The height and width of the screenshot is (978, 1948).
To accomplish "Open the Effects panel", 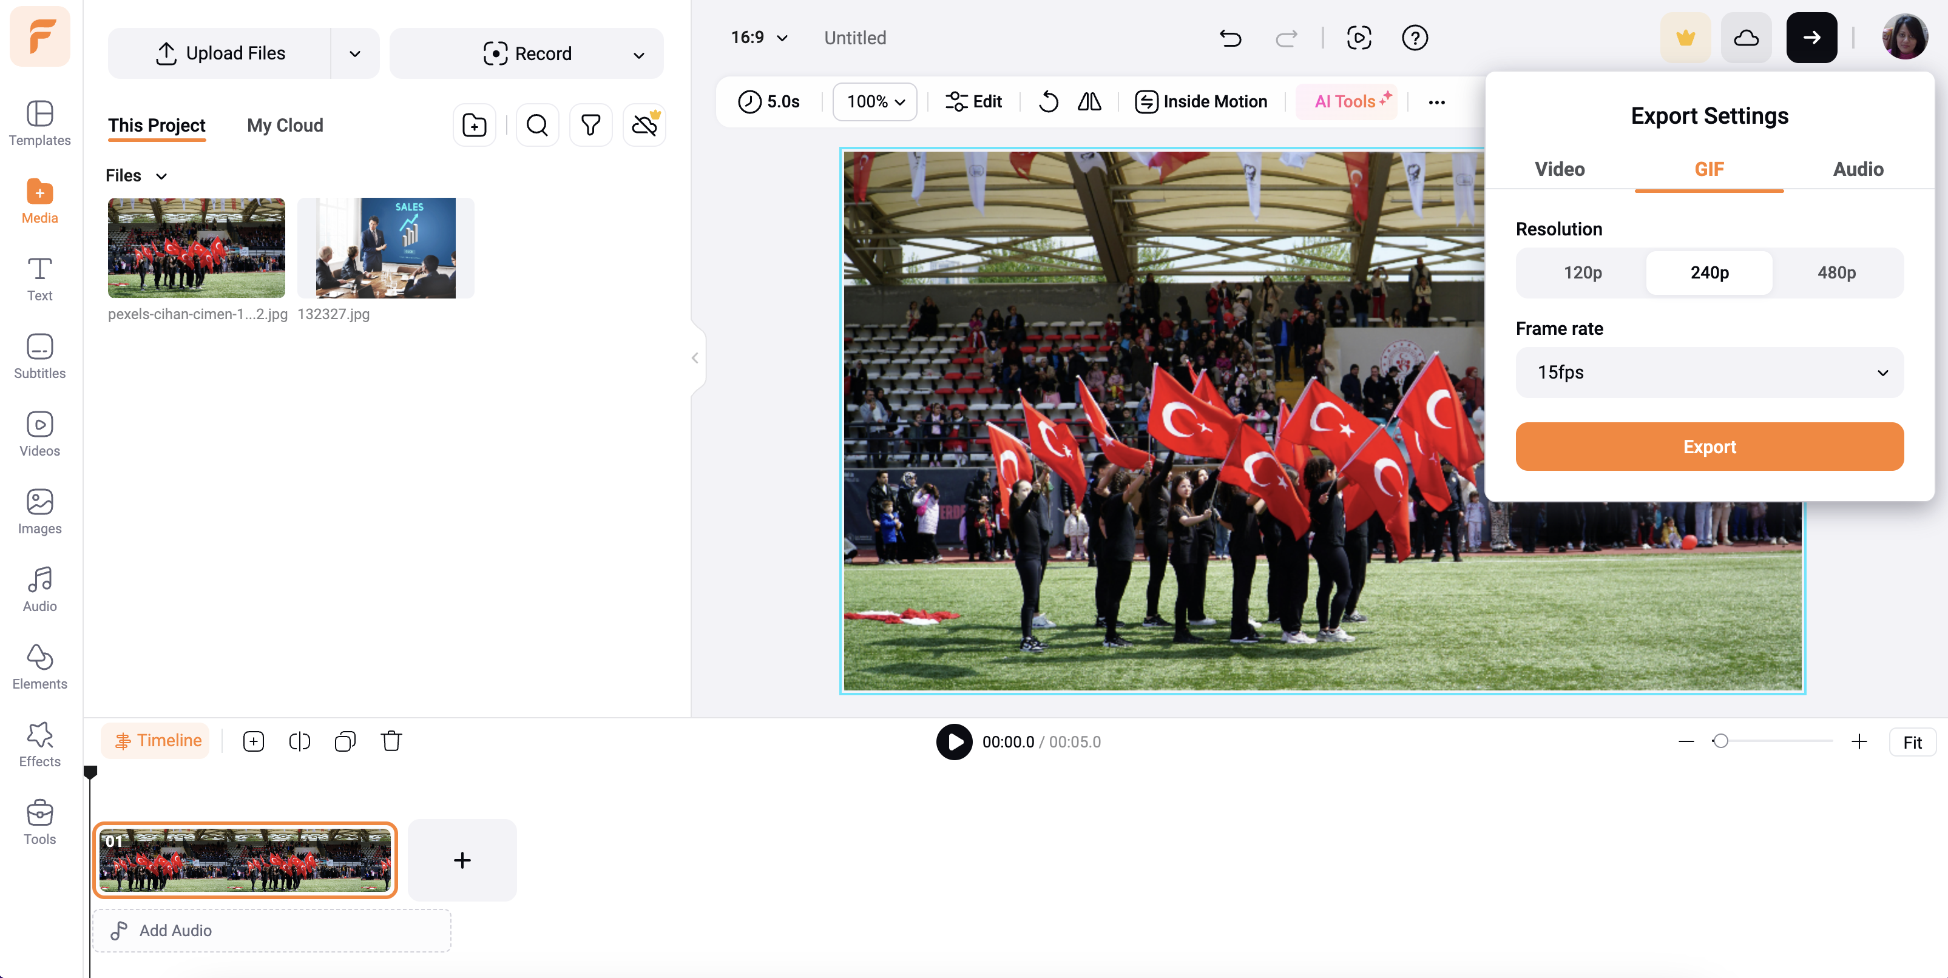I will coord(39,744).
